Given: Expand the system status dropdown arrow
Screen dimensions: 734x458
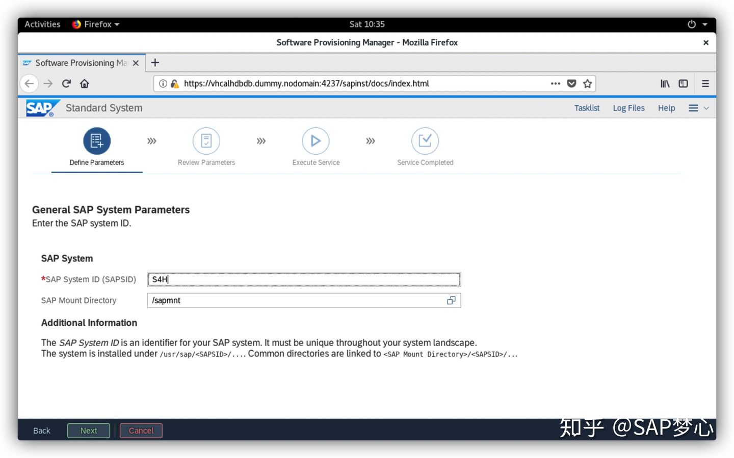Looking at the screenshot, I should 705,24.
